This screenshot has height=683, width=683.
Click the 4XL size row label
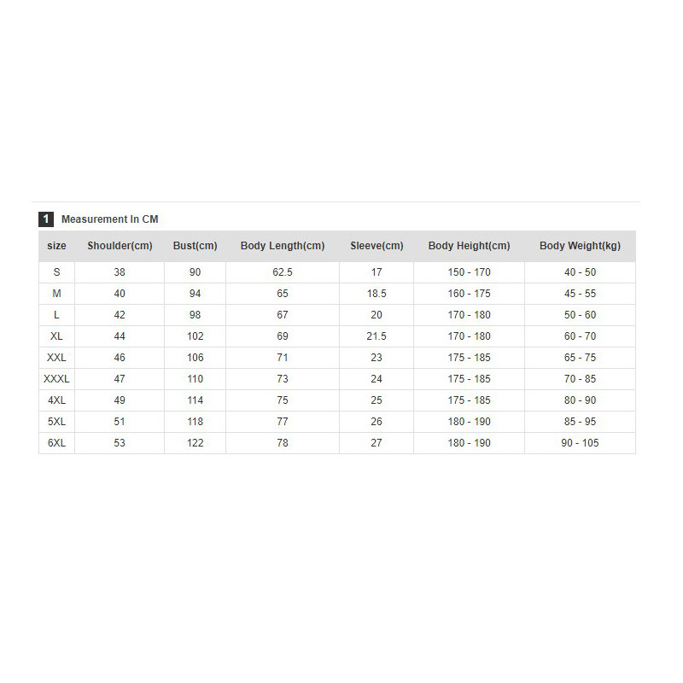tap(56, 400)
